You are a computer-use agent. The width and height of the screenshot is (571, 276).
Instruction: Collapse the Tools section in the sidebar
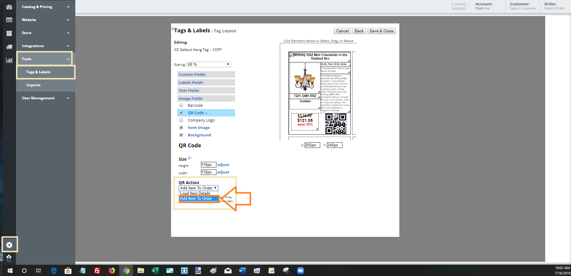[44, 59]
